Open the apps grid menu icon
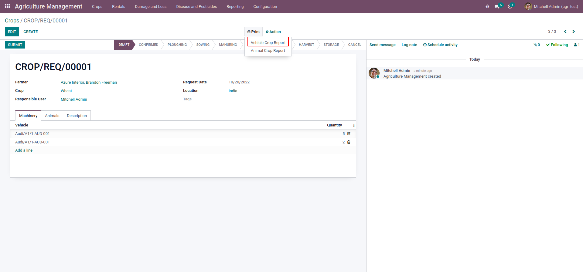The height and width of the screenshot is (272, 583). (8, 6)
